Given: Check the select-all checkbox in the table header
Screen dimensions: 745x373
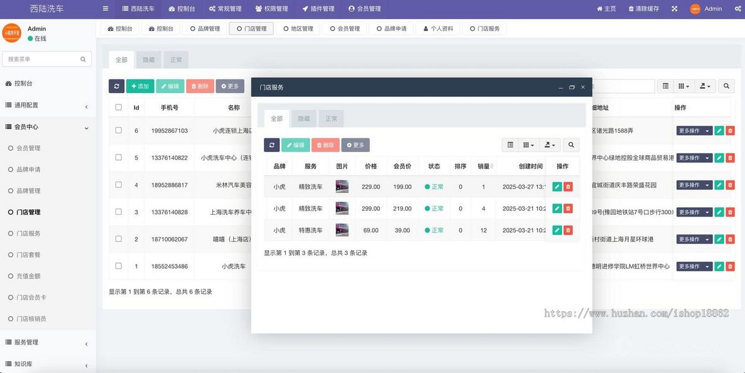Looking at the screenshot, I should coord(118,107).
